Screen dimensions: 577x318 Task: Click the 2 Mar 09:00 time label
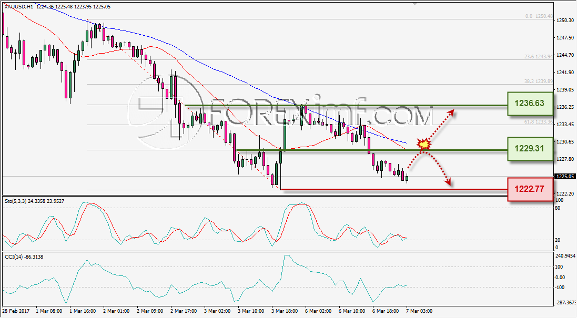tap(150, 311)
